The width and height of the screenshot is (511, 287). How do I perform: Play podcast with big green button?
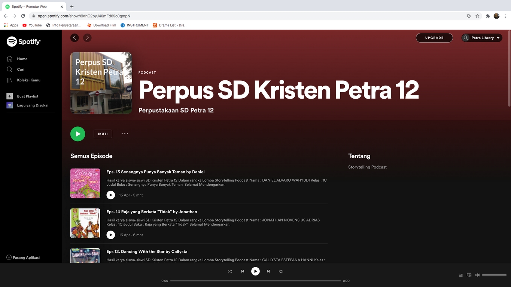coord(78,134)
